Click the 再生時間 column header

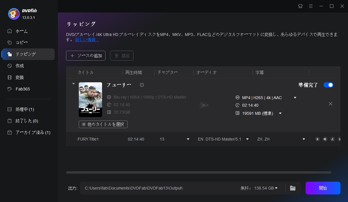pos(134,72)
